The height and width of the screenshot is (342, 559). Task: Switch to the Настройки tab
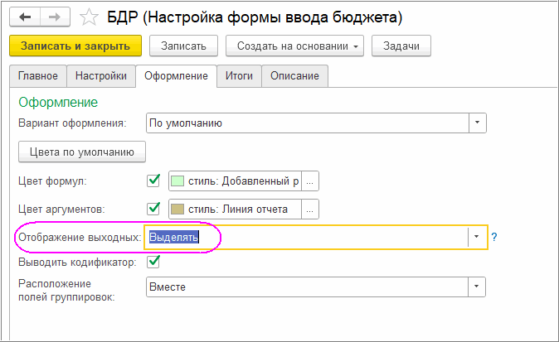click(x=100, y=76)
